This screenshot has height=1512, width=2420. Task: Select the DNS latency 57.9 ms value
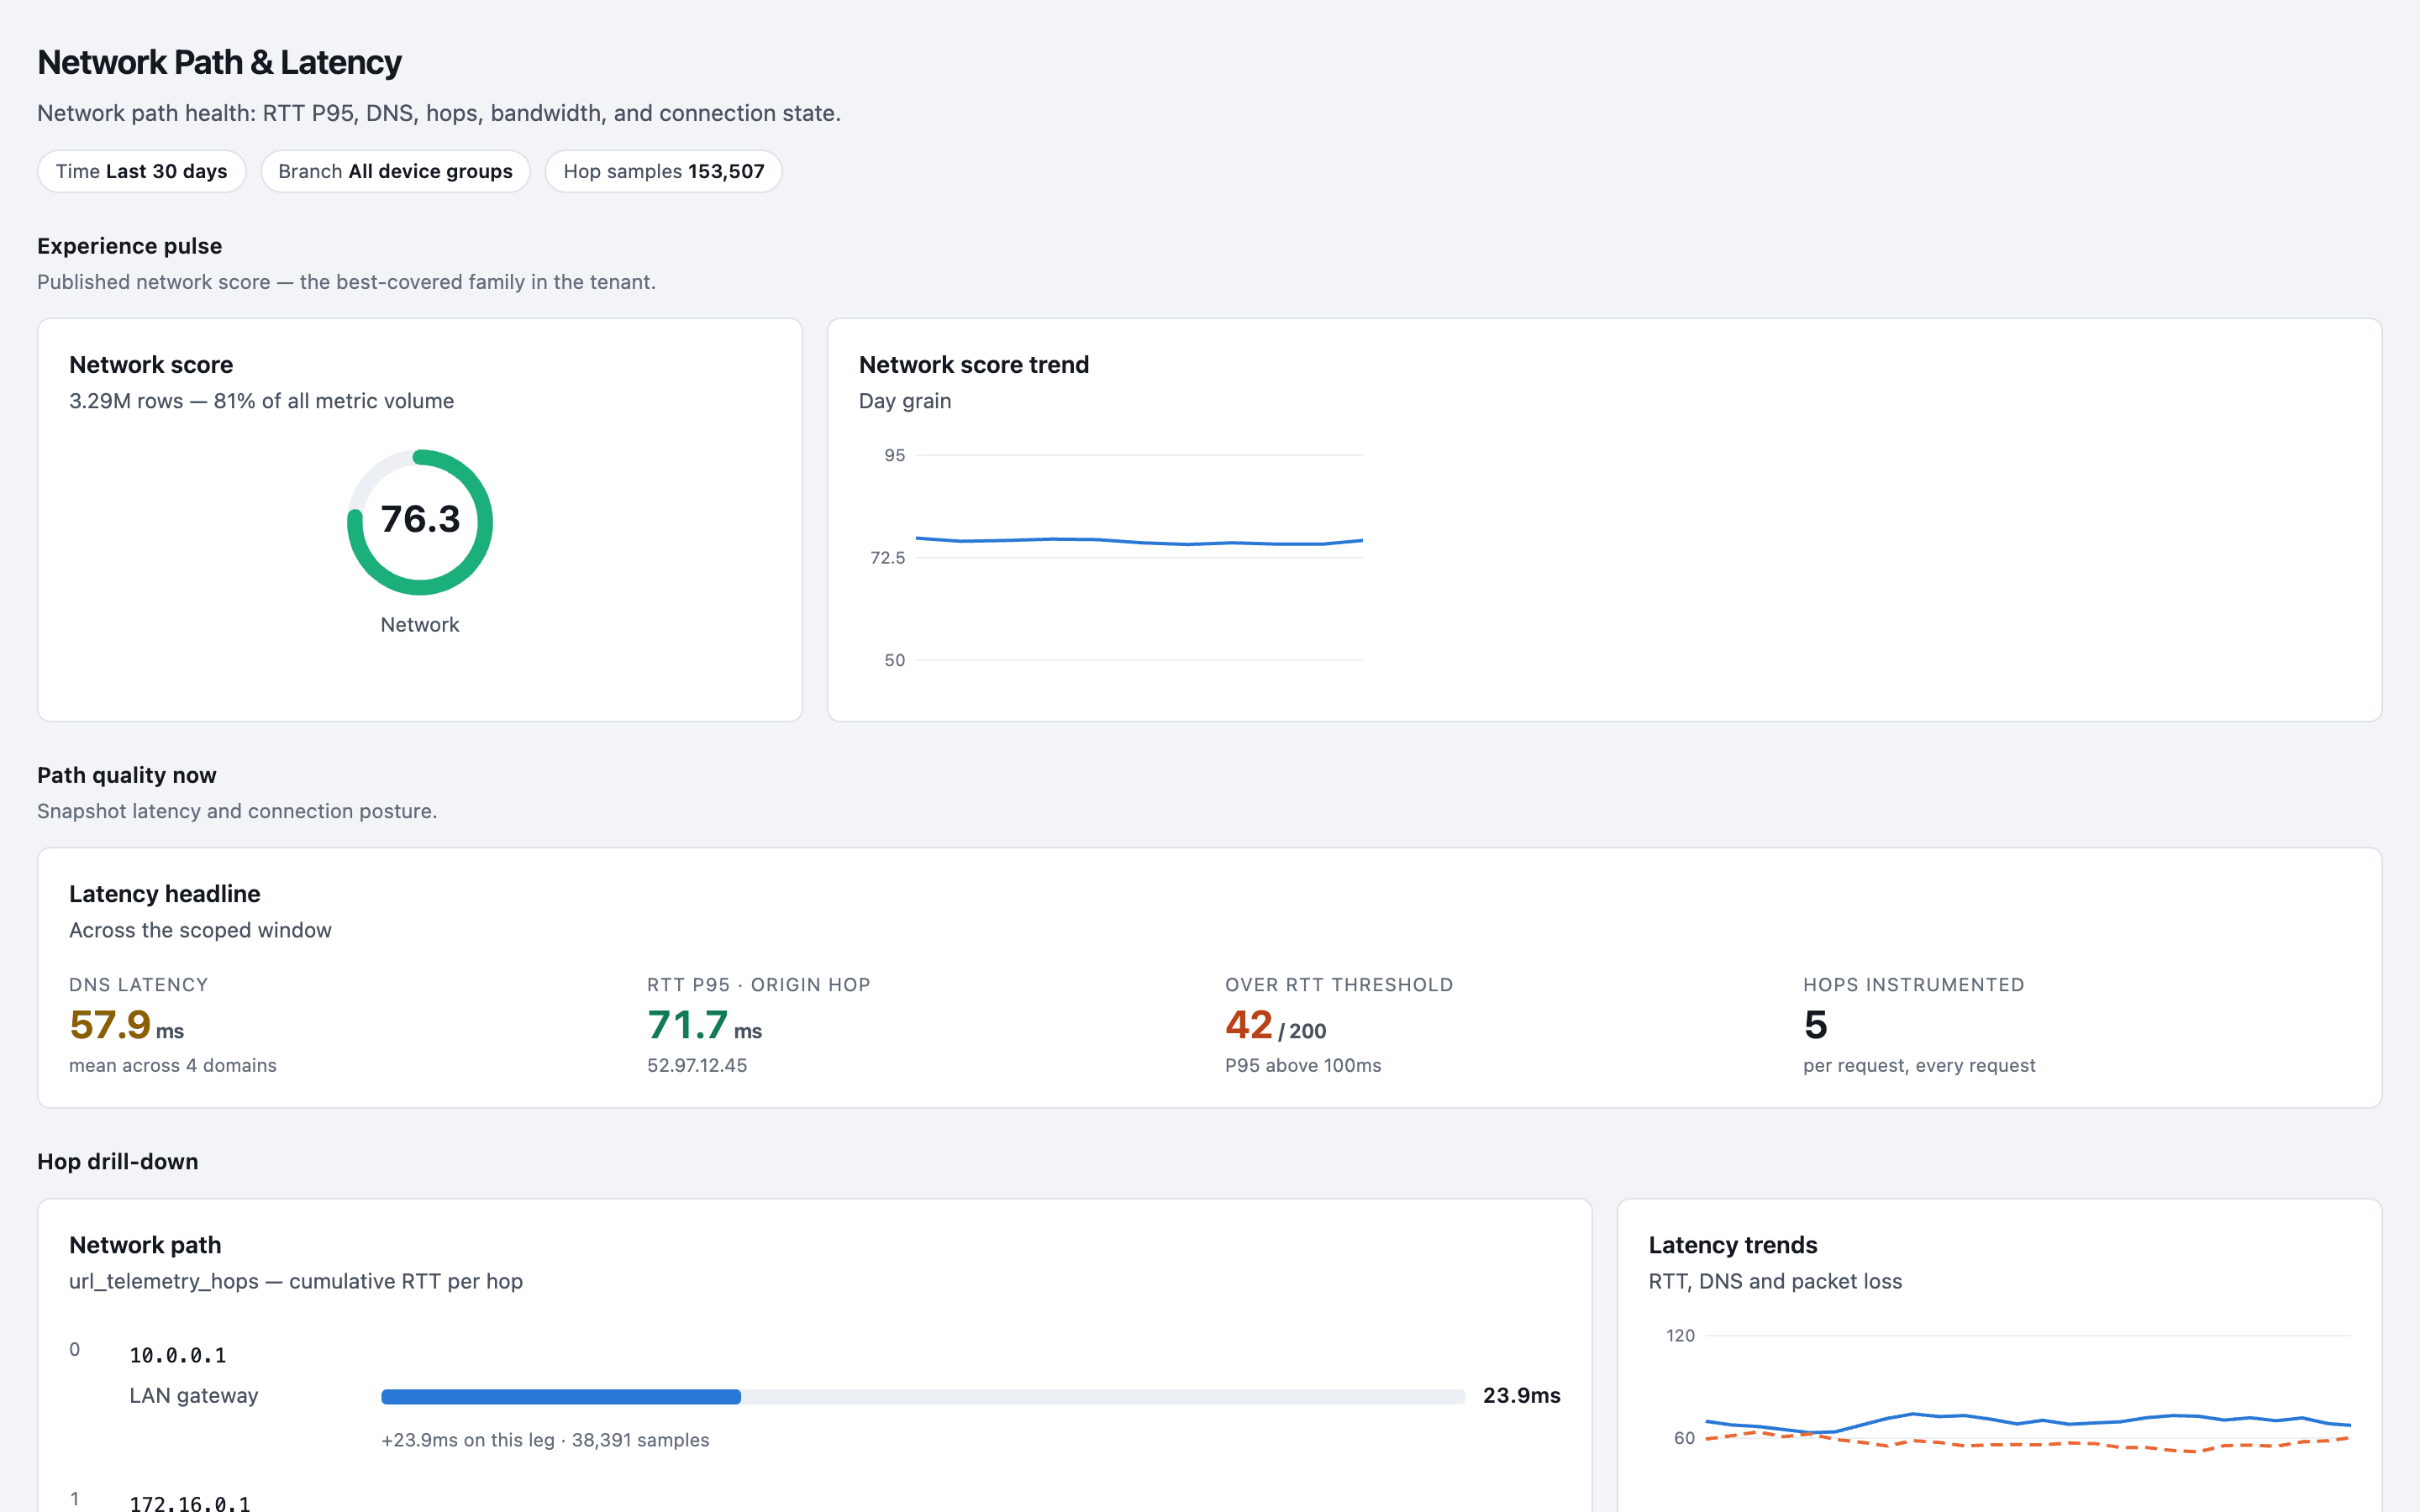tap(126, 1025)
